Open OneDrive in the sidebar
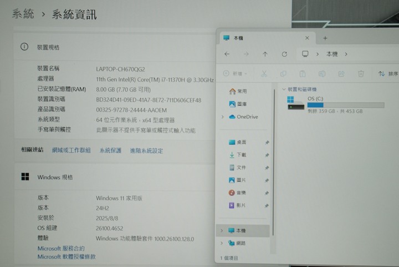399x267 pixels. pyautogui.click(x=243, y=117)
